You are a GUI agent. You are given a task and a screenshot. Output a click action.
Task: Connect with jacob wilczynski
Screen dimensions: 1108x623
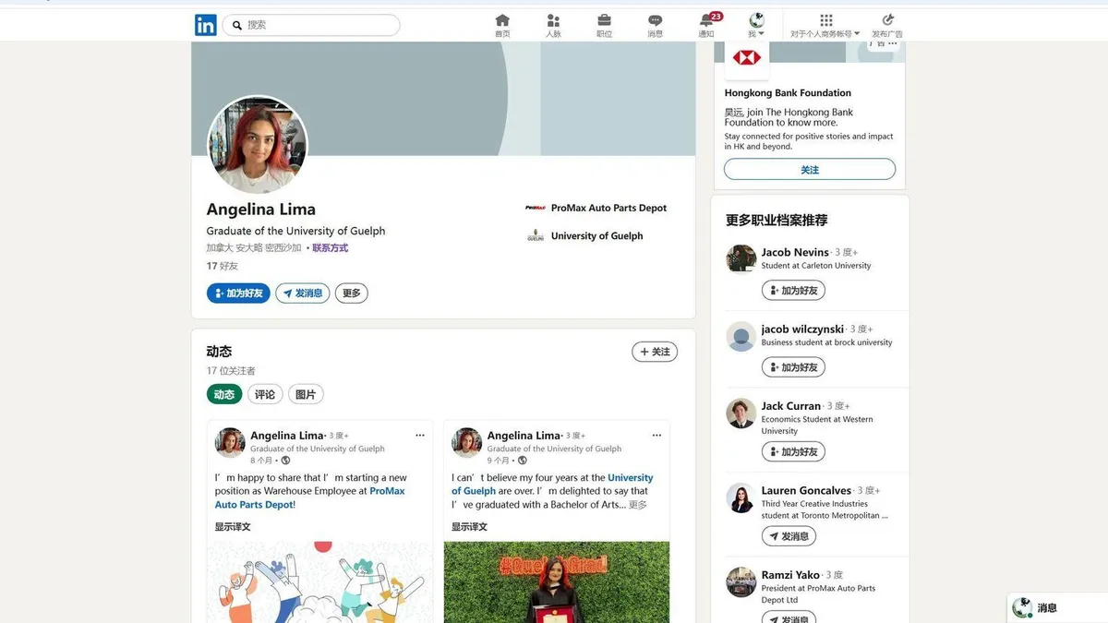tap(793, 367)
